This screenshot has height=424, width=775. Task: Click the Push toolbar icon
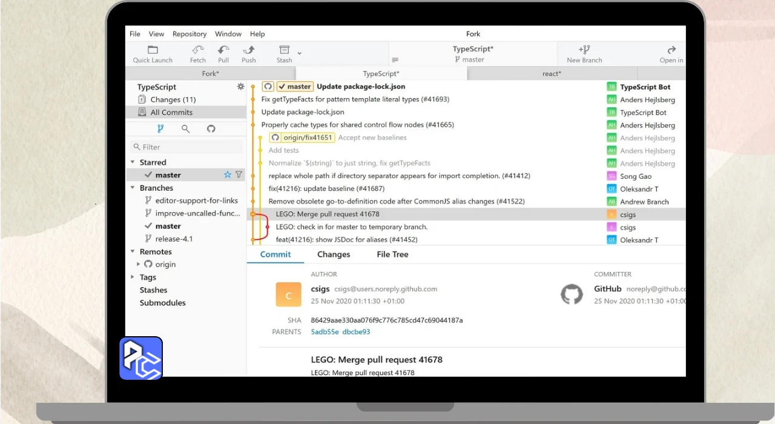(x=248, y=50)
